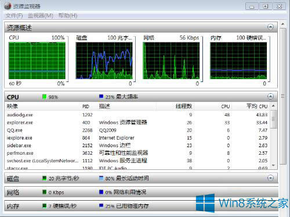Image resolution: width=290 pixels, height=217 pixels.
Task: Expand the 磁盘 section with its arrow
Action: [270, 177]
